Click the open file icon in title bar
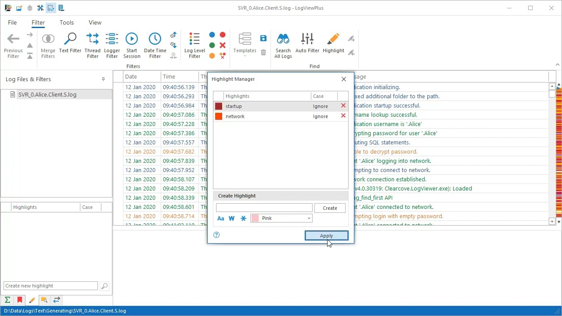Screen dimensions: 562x316 click(19, 8)
